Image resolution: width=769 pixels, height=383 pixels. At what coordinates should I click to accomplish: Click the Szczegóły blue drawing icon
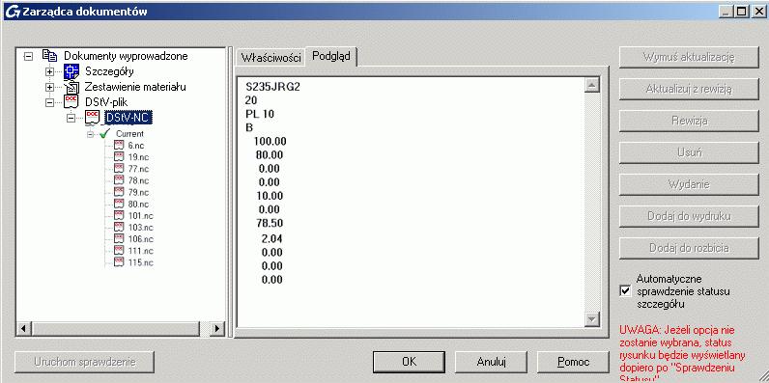[71, 71]
